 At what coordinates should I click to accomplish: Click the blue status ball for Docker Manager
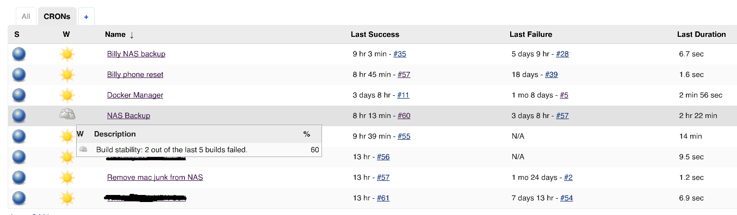(19, 95)
